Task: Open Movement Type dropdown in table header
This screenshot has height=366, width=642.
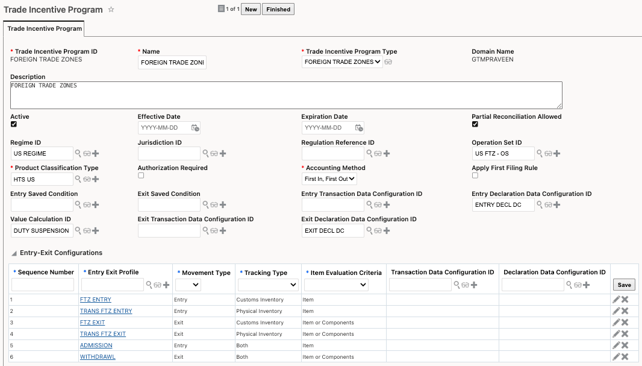Action: click(188, 285)
